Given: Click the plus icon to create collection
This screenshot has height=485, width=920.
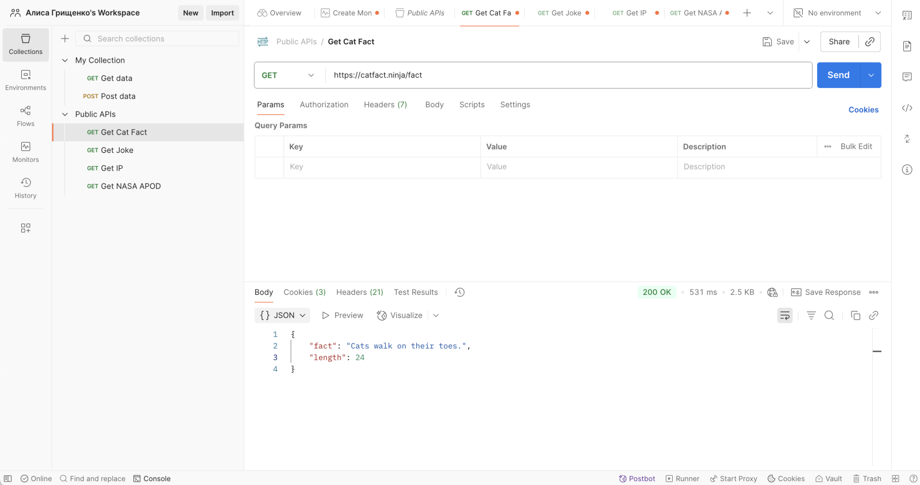Looking at the screenshot, I should point(65,39).
